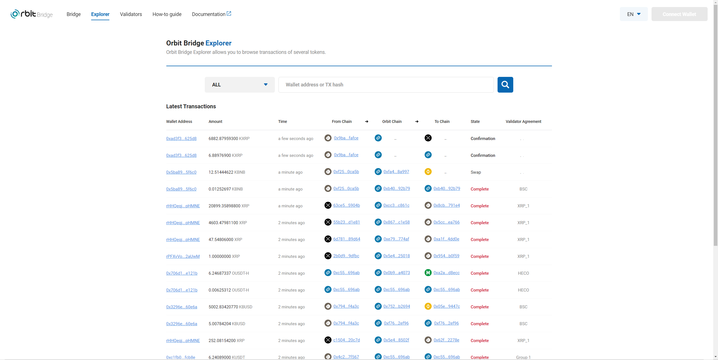Click the 1.00000000 XRP amount cell
This screenshot has height=360, width=718.
224,256
